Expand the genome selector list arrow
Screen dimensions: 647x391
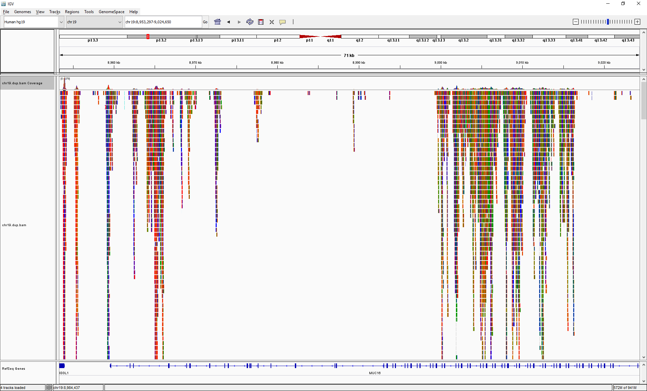(x=61, y=22)
